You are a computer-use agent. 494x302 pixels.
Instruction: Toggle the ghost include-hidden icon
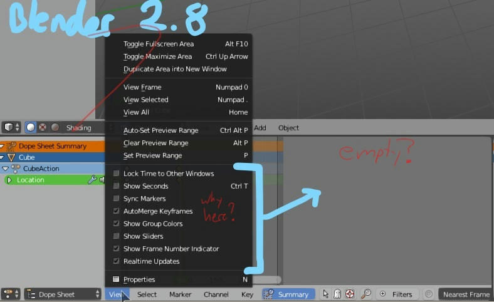[337, 294]
